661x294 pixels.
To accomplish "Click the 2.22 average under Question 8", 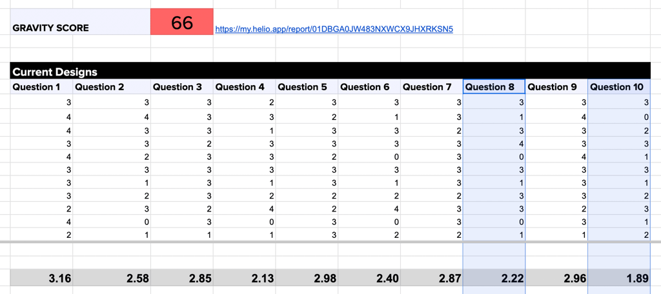I will pos(494,278).
